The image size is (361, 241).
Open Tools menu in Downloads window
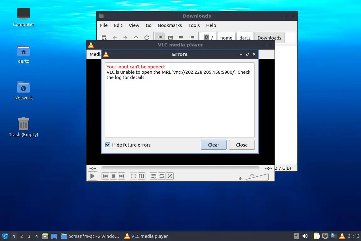[194, 25]
